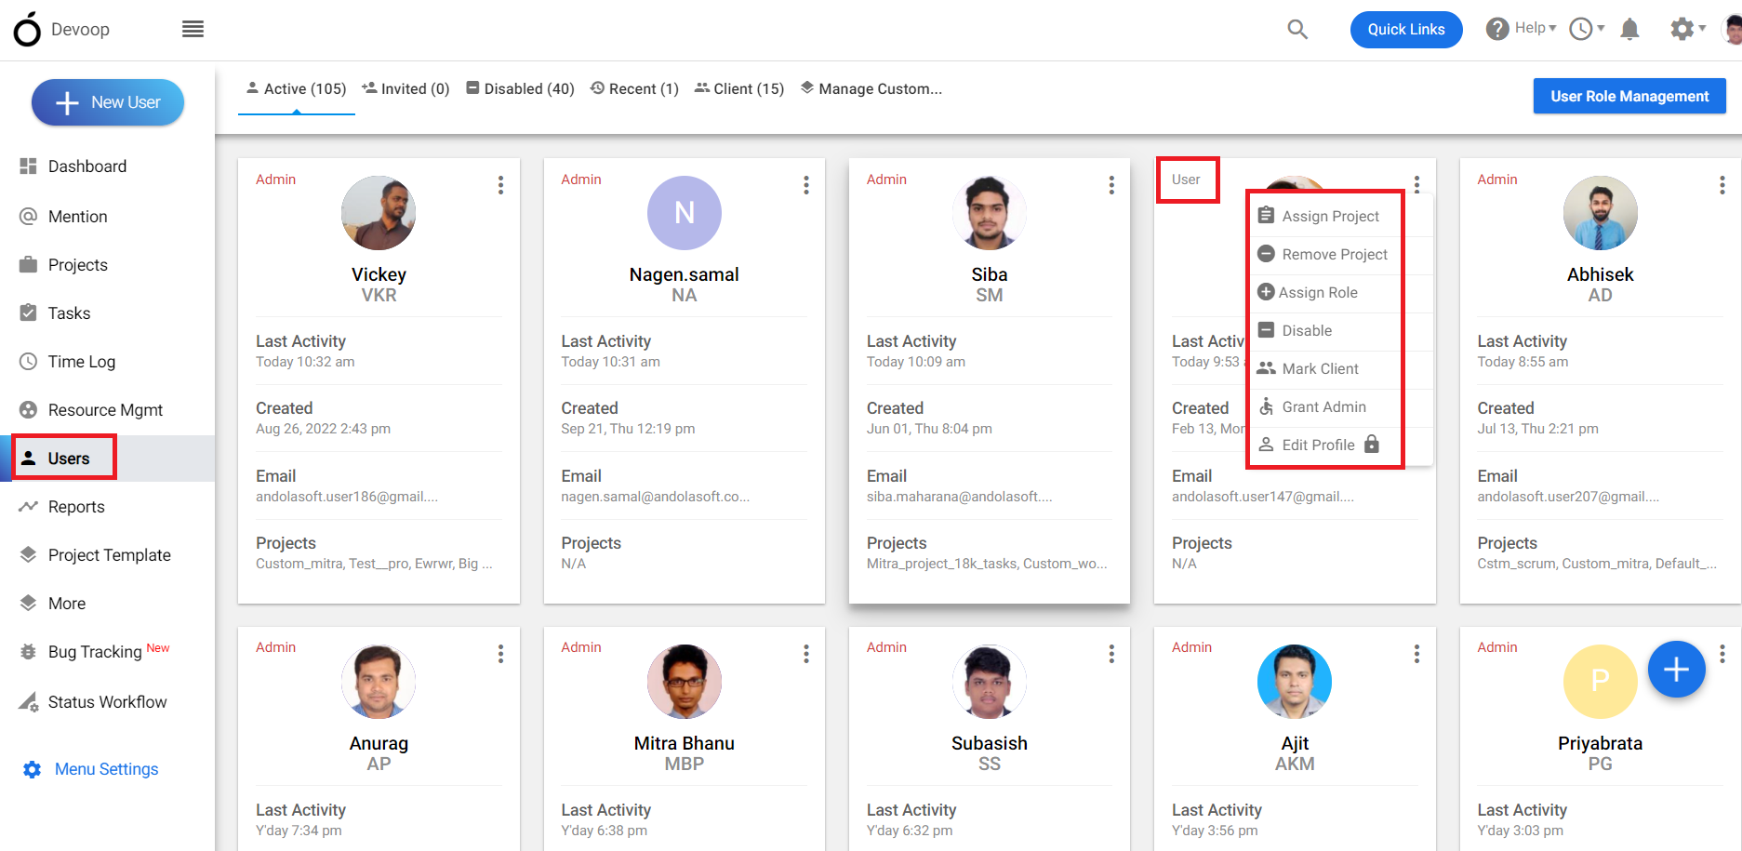Switch to the Invited (0) tab
The height and width of the screenshot is (851, 1742).
(406, 89)
